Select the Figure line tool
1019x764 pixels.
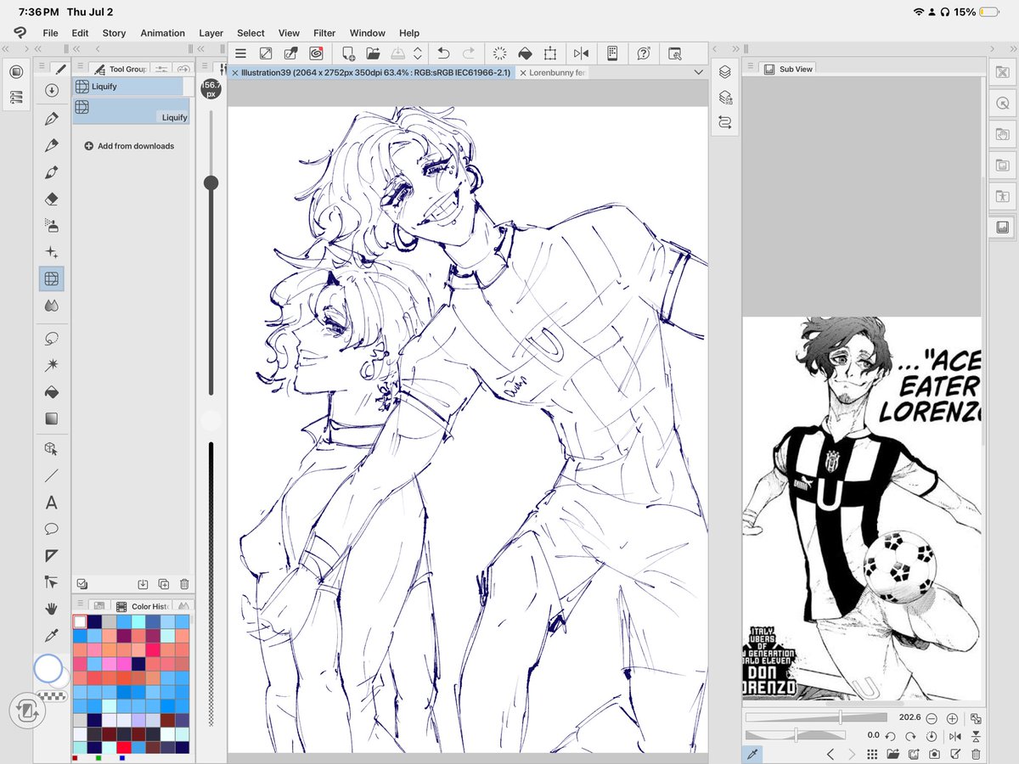[x=51, y=475]
